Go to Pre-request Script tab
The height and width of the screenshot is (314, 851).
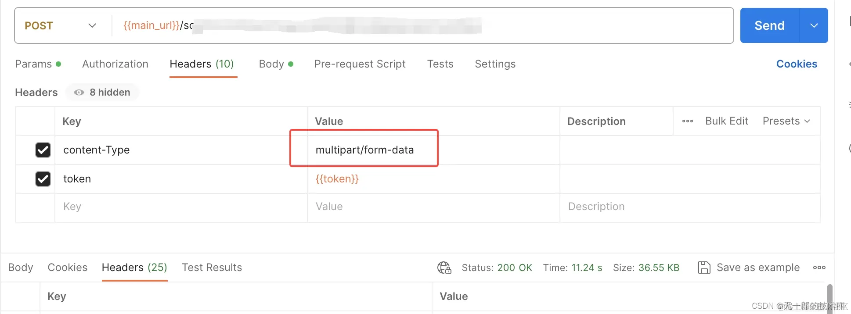click(360, 64)
